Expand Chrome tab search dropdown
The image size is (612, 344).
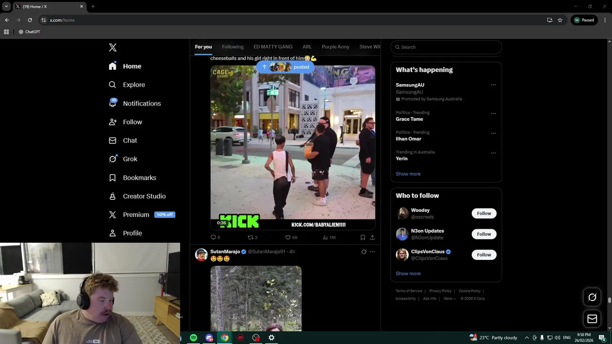pos(6,6)
